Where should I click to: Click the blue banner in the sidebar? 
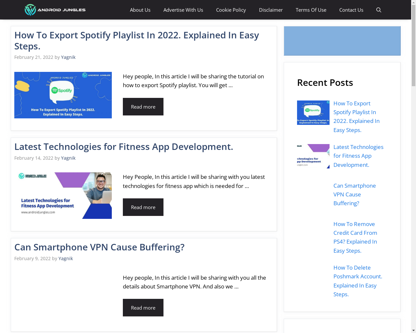click(x=342, y=41)
